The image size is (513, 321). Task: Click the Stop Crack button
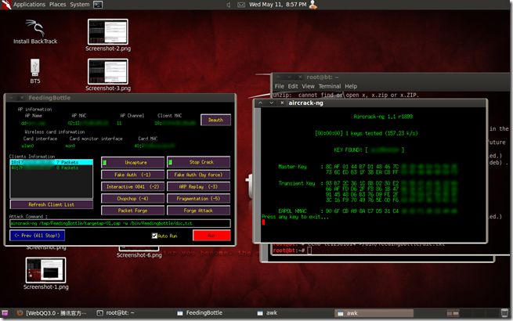(x=199, y=162)
